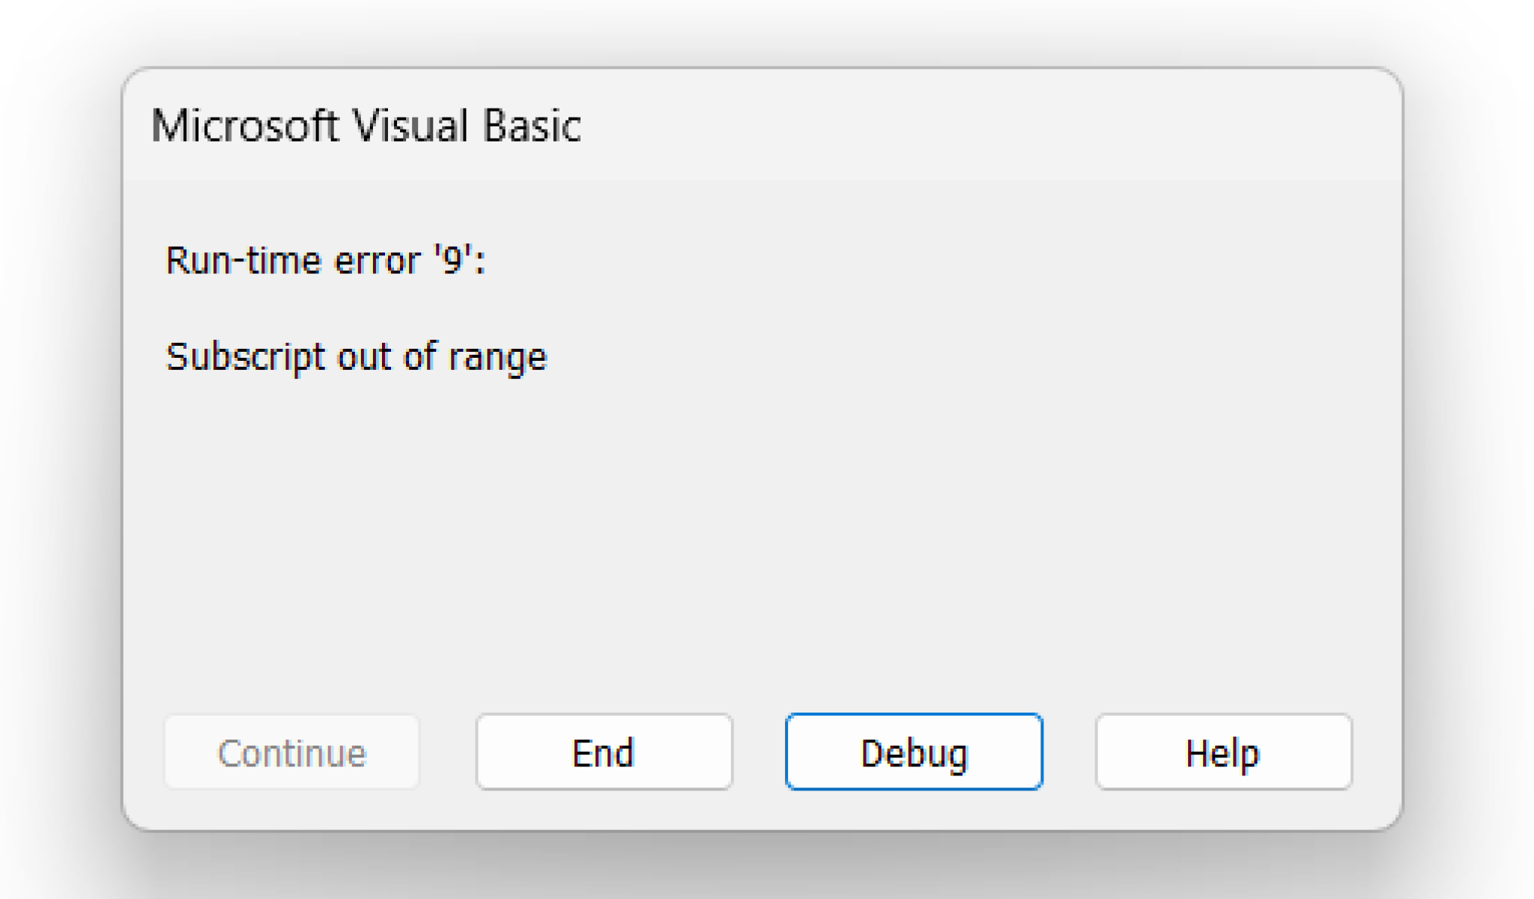Select Debug to inspect the failing code
This screenshot has width=1534, height=899.
[914, 752]
